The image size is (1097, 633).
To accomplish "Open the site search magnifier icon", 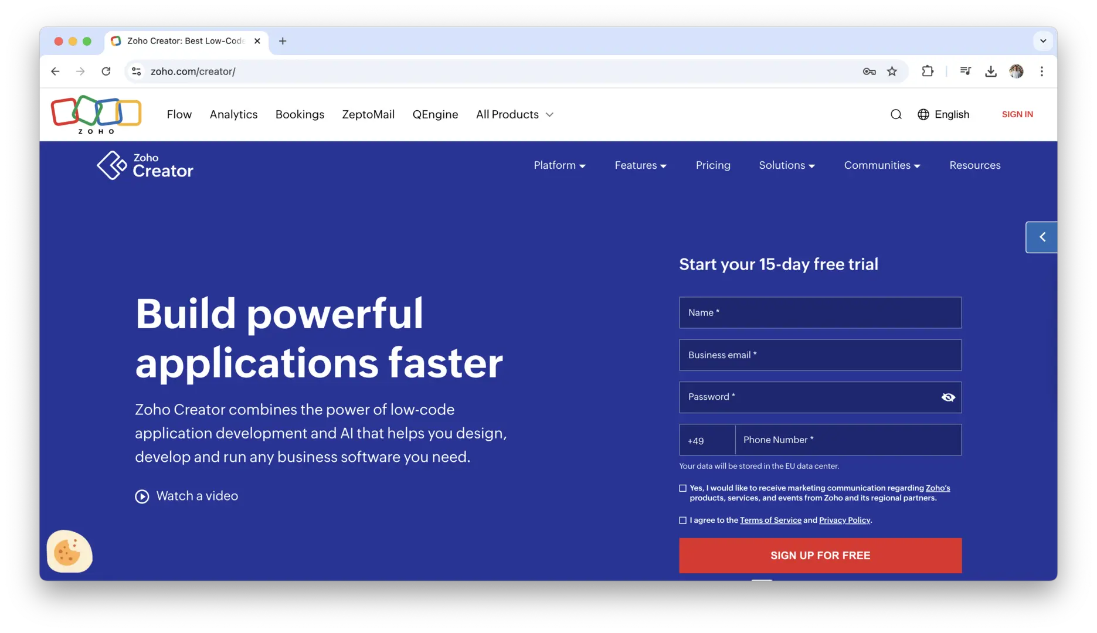I will coord(896,114).
